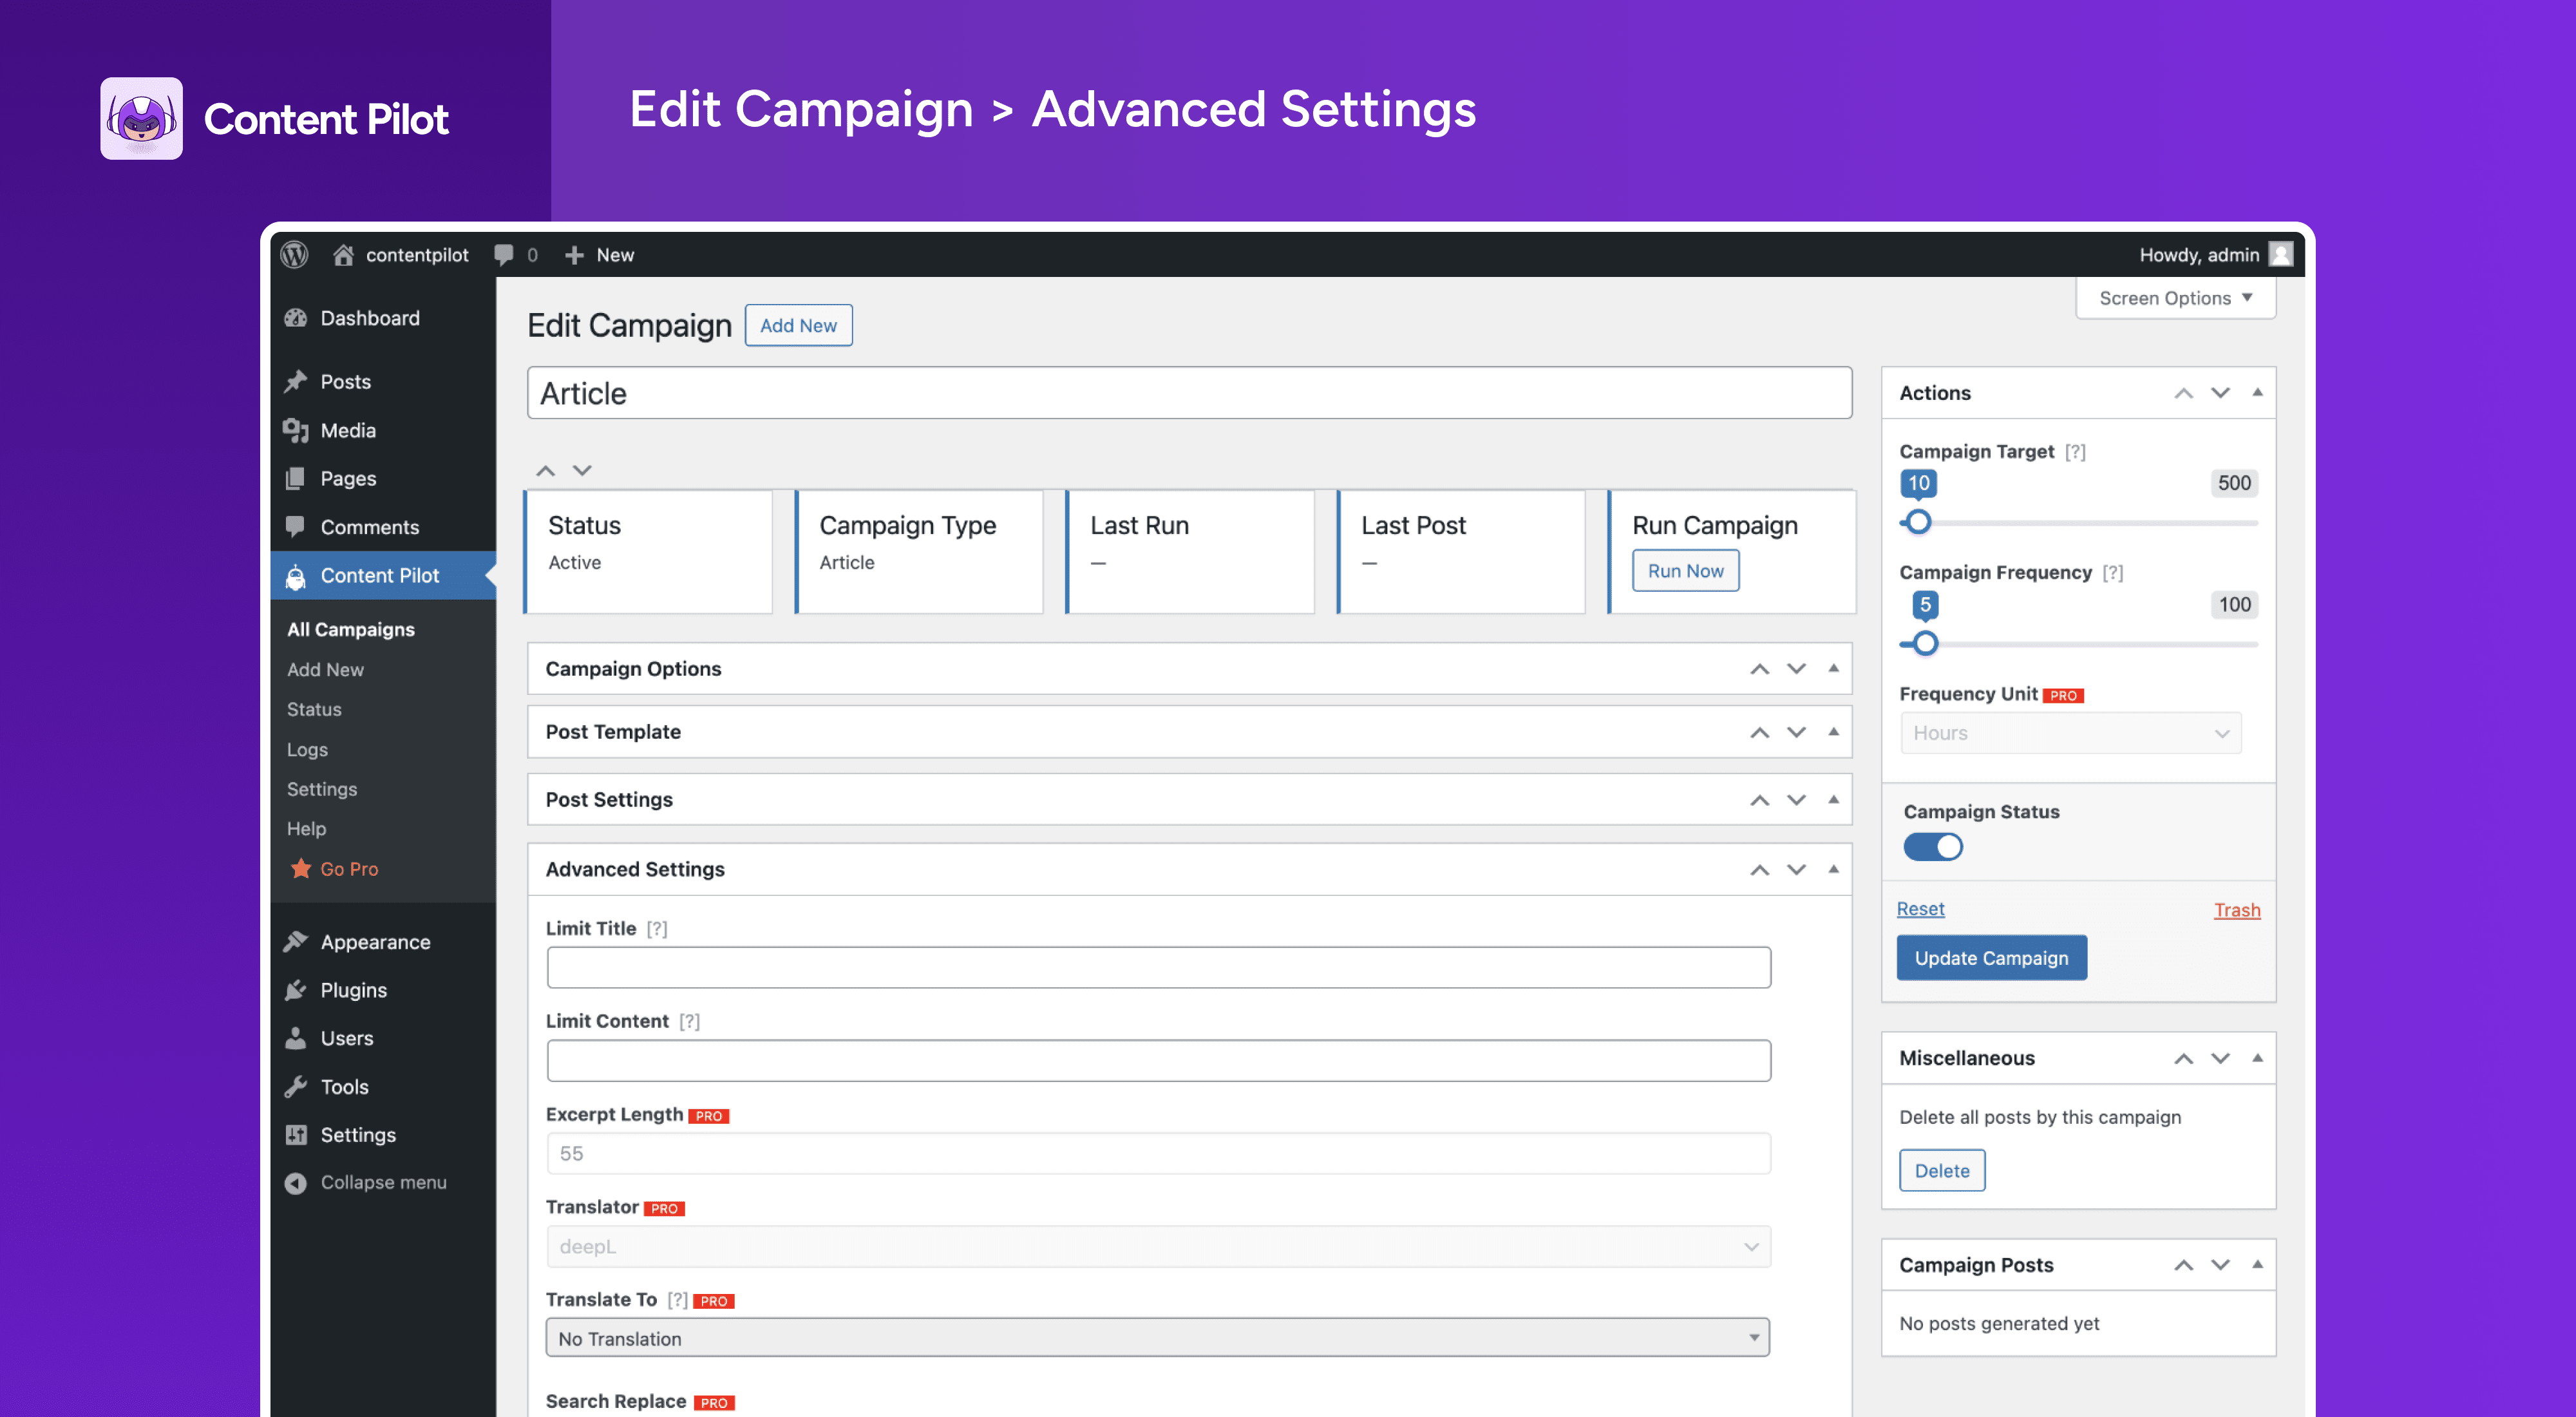Click the Delete button in Miscellaneous
Screen dimensions: 2576x1417
[x=1942, y=1171]
